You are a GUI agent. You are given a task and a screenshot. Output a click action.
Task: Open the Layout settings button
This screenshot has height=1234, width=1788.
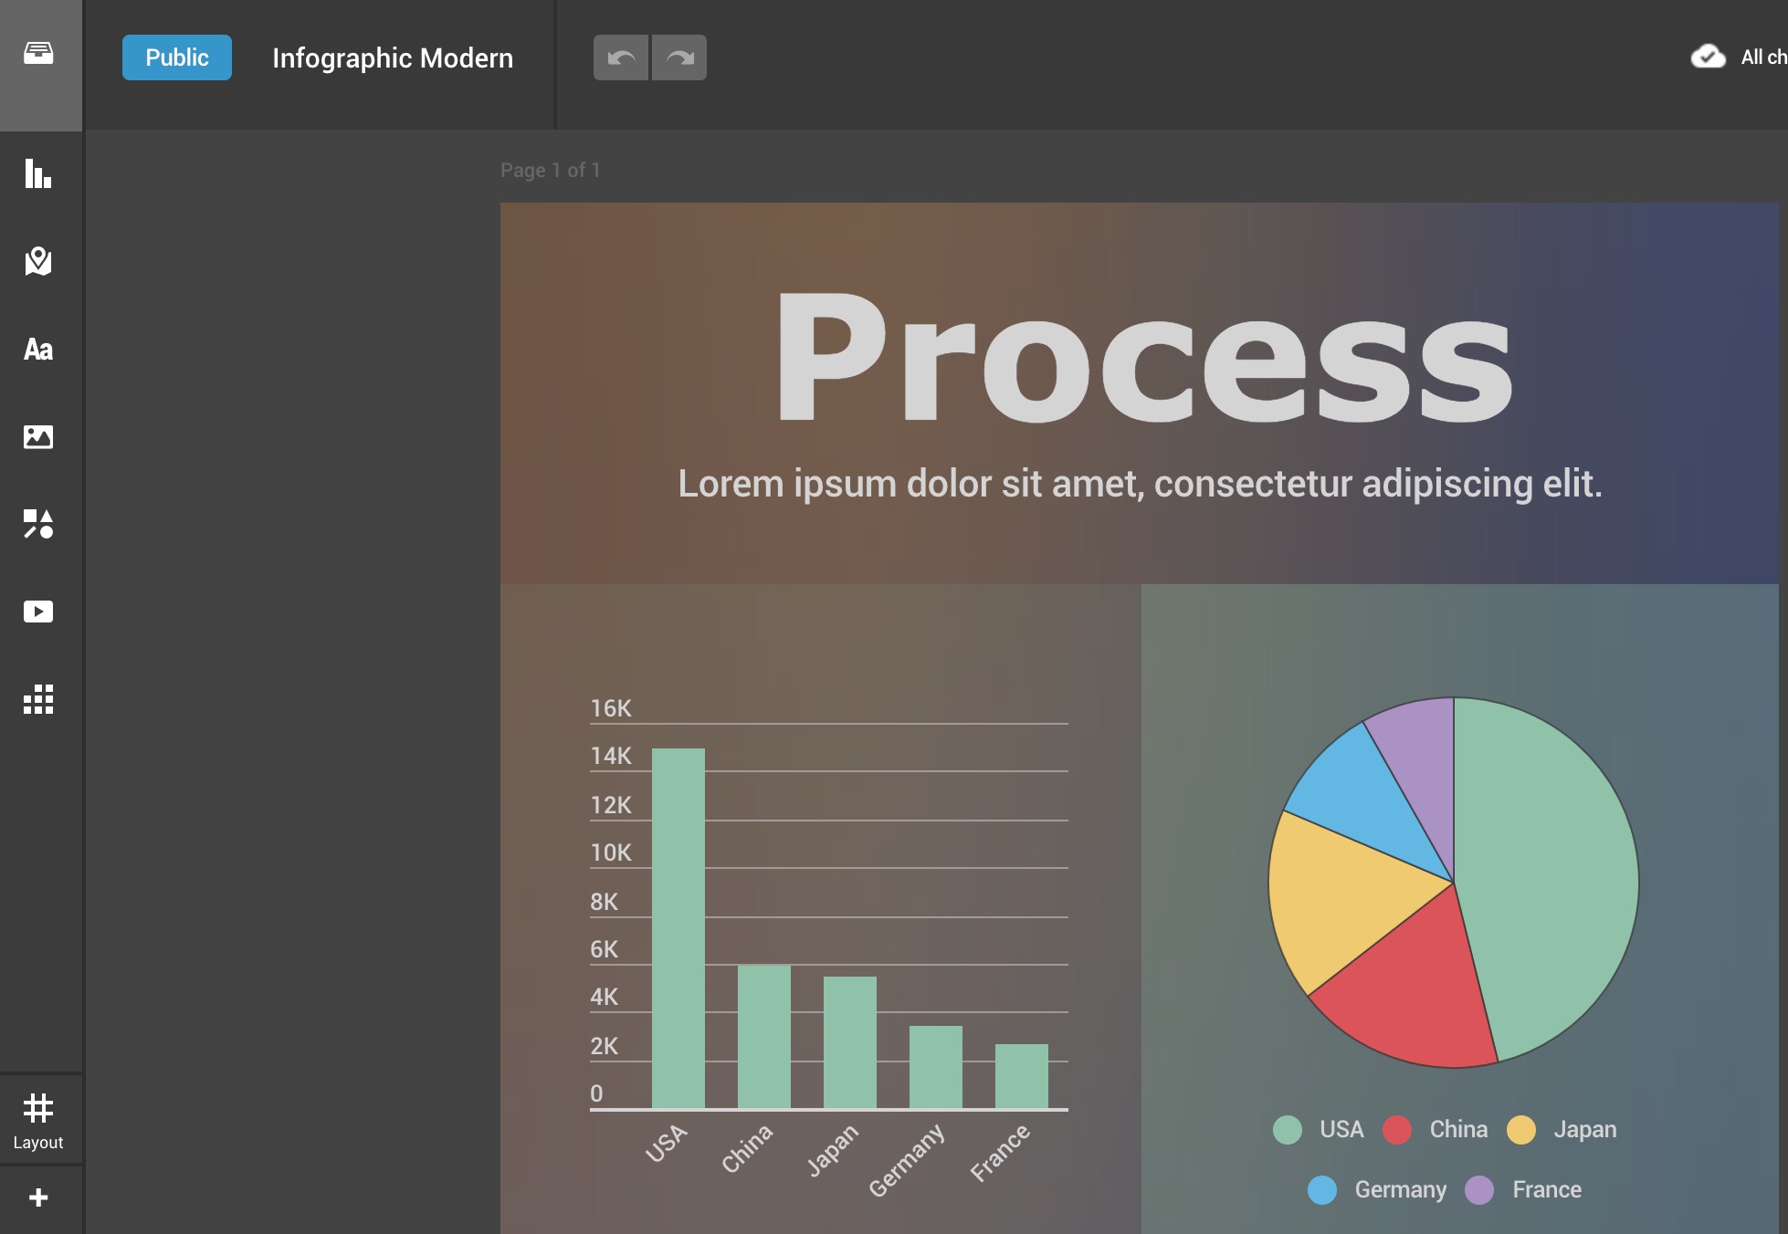(x=38, y=1121)
